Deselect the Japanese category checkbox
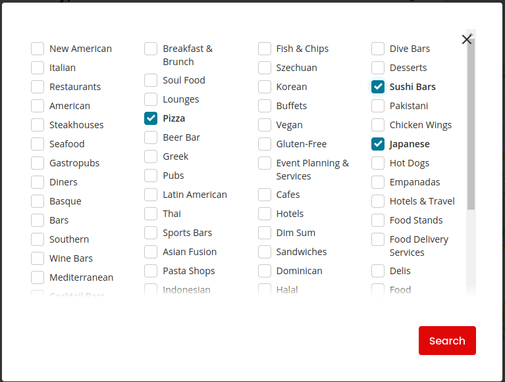This screenshot has height=382, width=505. [378, 144]
